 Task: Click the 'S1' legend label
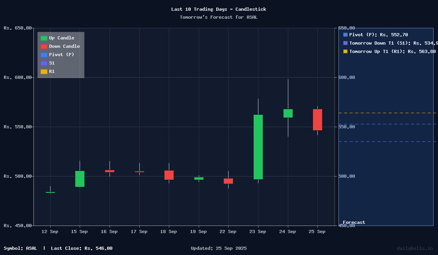pos(52,63)
